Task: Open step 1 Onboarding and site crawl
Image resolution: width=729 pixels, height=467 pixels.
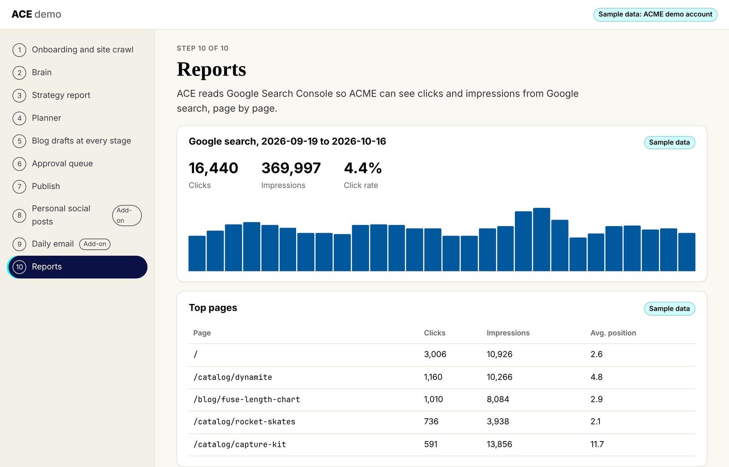Action: [77, 50]
